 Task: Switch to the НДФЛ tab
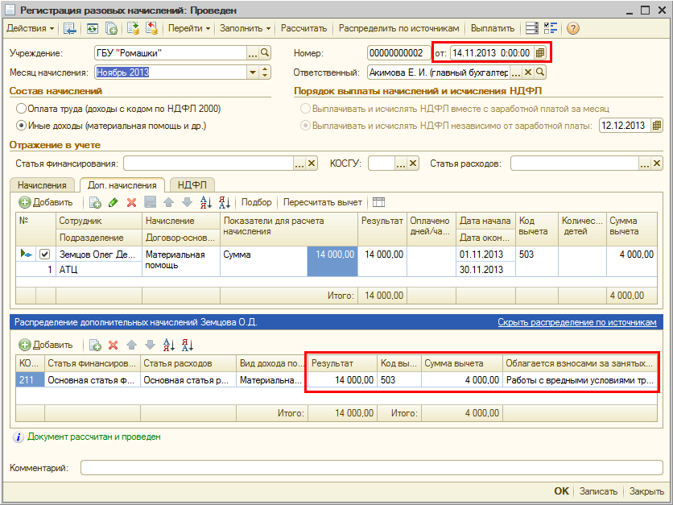coord(191,184)
